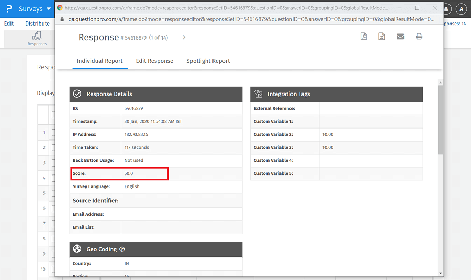Maximize the response popup window
Screen dimensions: 471x280
tap(417, 8)
